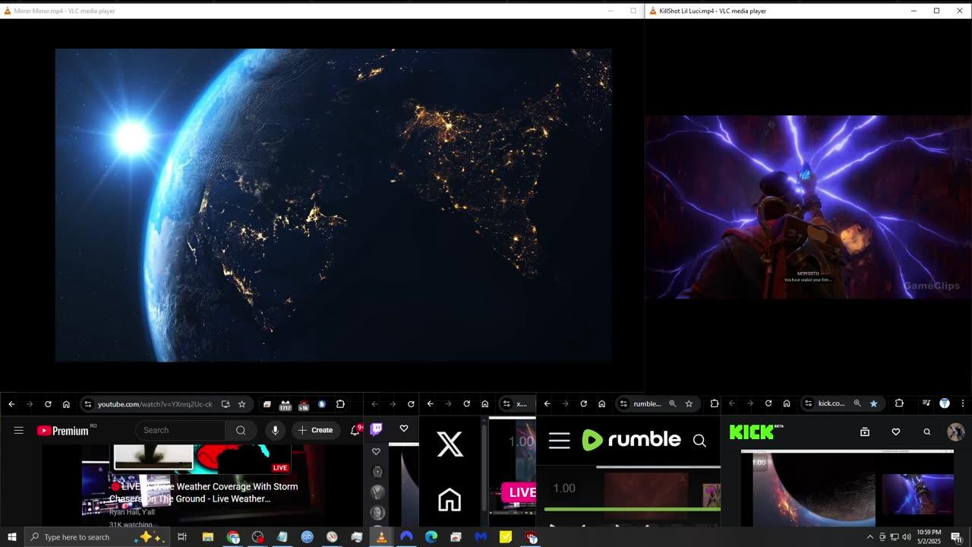
Task: View site information for youtube.com
Action: point(88,404)
